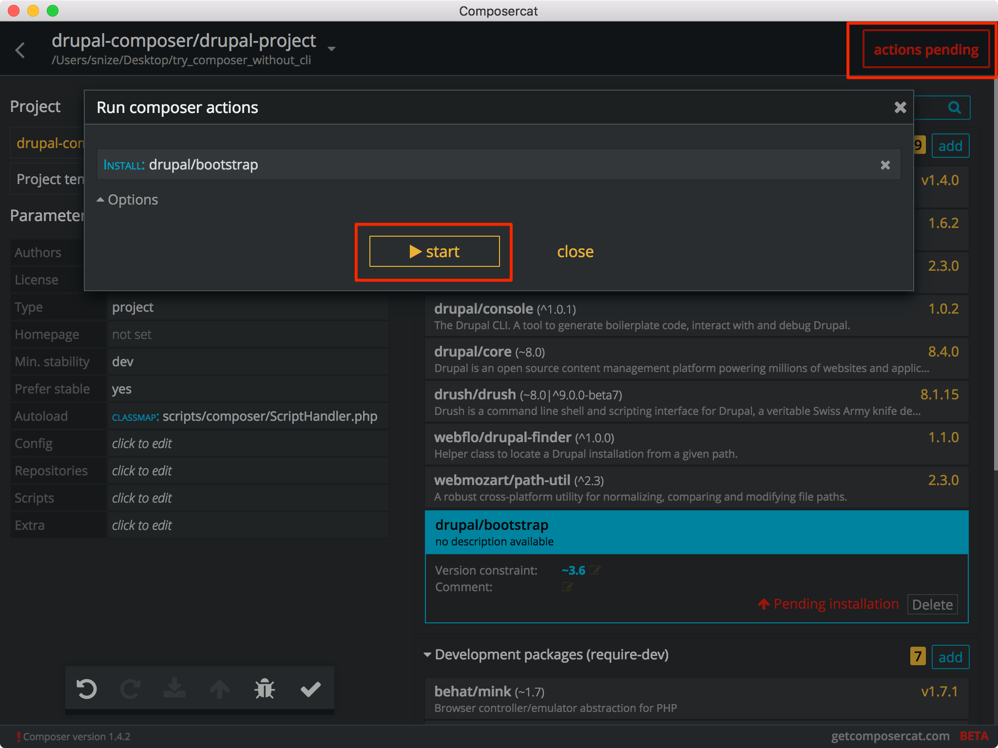Add a required package with top add button
This screenshot has height=748, width=998.
950,146
